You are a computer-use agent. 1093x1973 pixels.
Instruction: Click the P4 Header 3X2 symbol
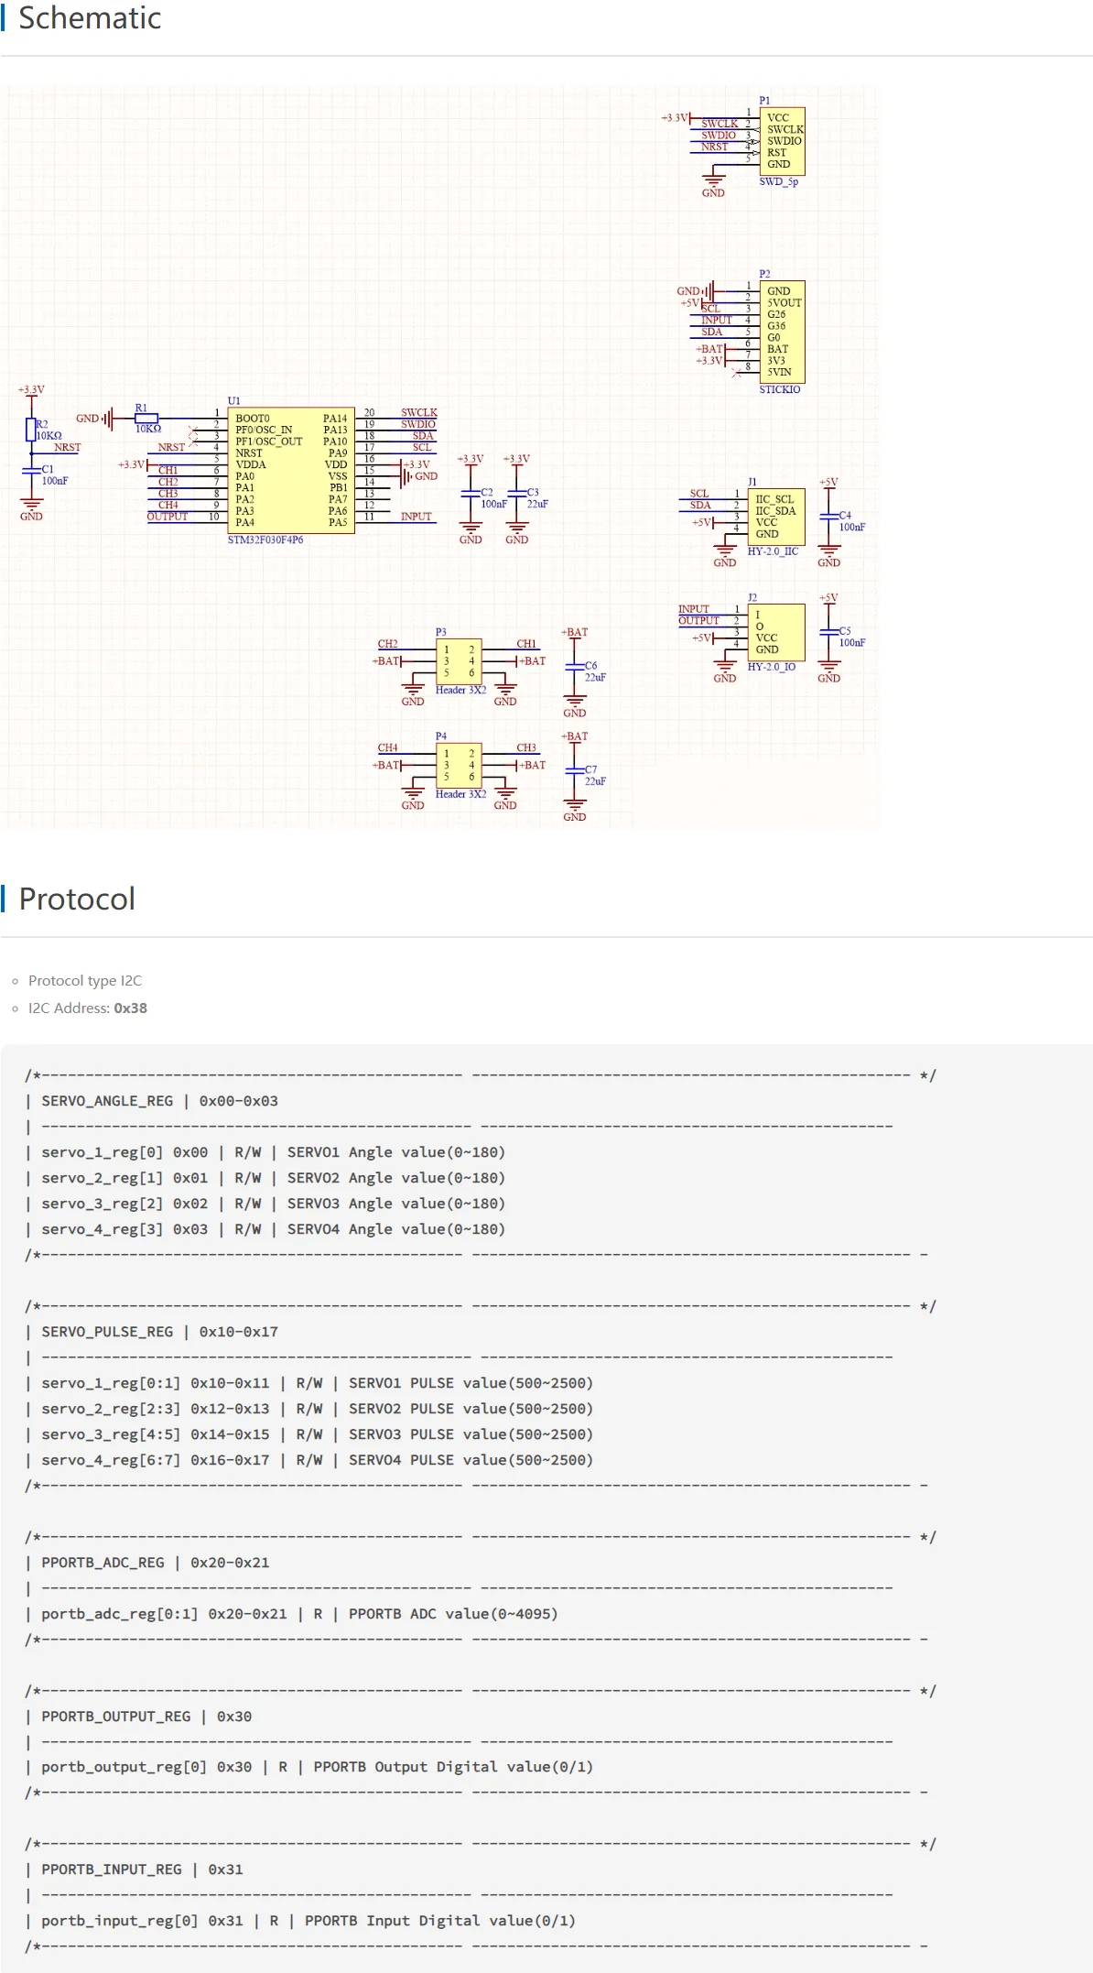(460, 765)
